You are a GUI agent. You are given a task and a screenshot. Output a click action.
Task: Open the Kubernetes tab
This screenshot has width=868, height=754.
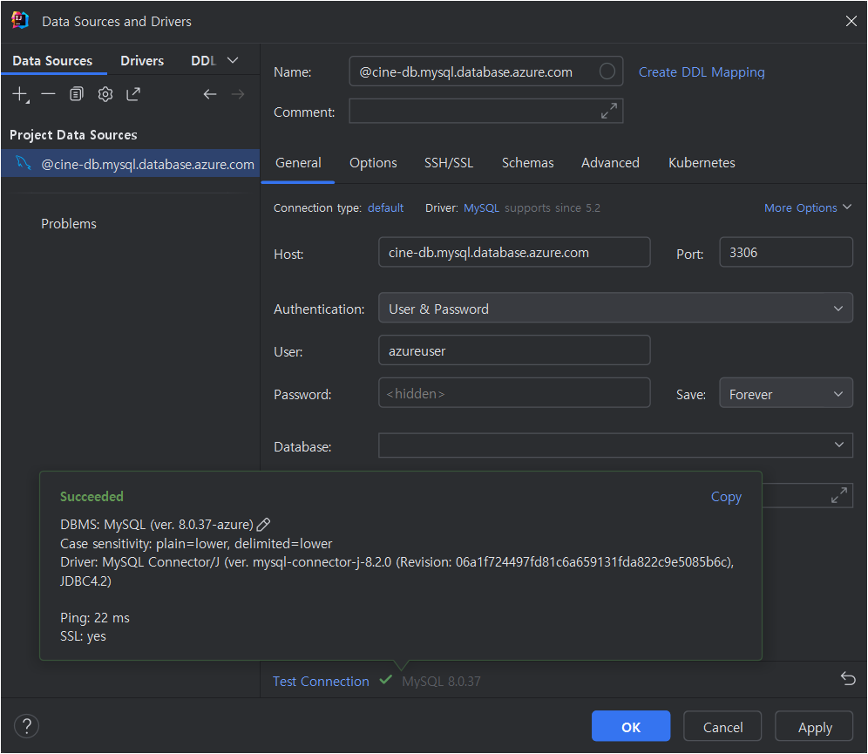[702, 163]
